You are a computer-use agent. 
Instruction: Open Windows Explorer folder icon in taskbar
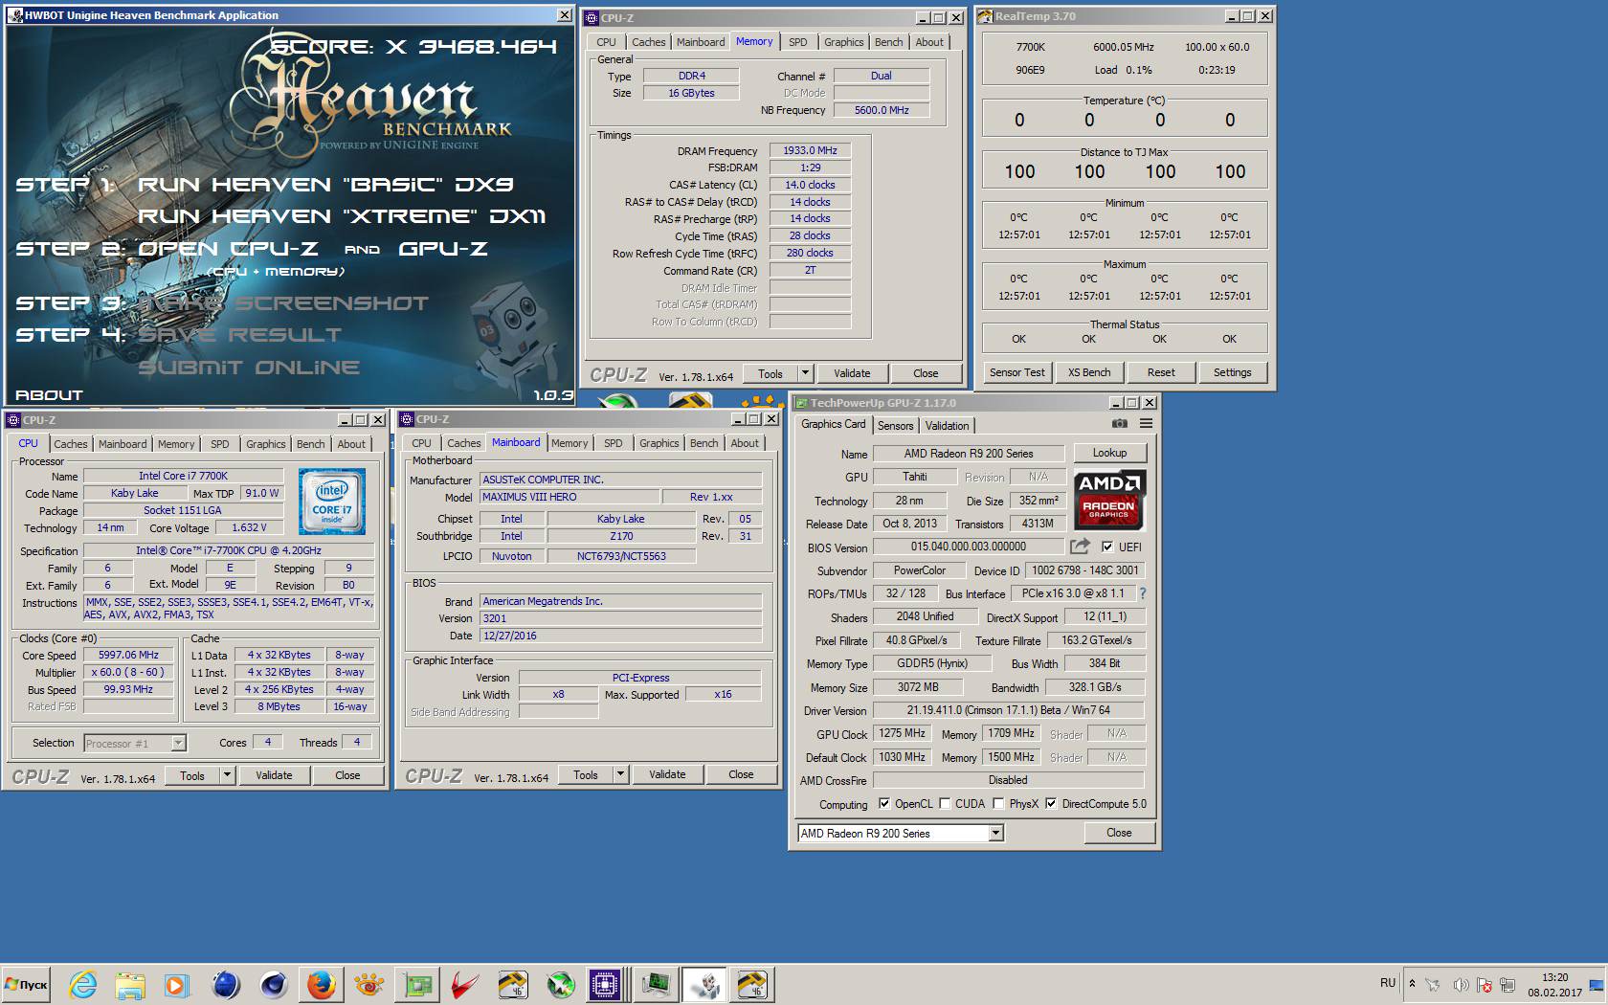point(130,984)
